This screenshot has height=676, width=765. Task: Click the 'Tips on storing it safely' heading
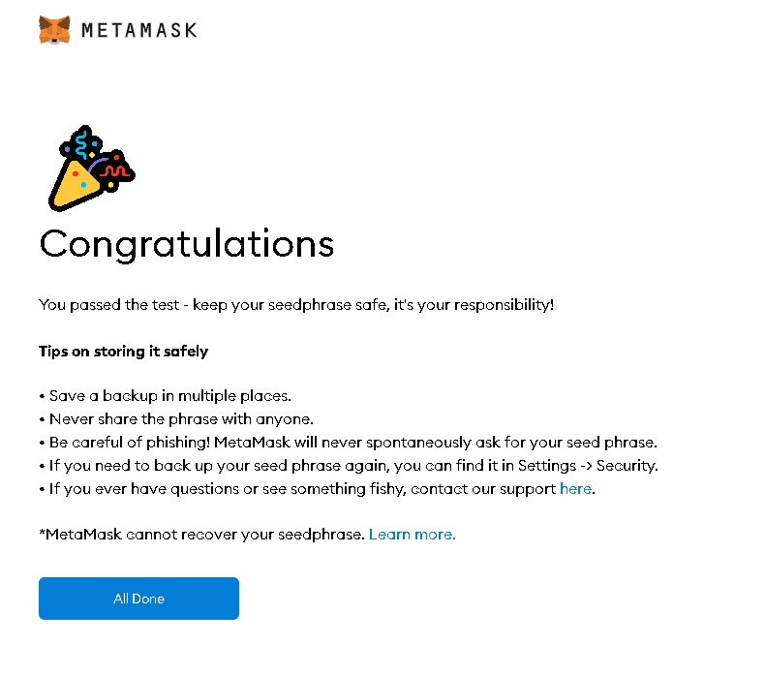(123, 352)
